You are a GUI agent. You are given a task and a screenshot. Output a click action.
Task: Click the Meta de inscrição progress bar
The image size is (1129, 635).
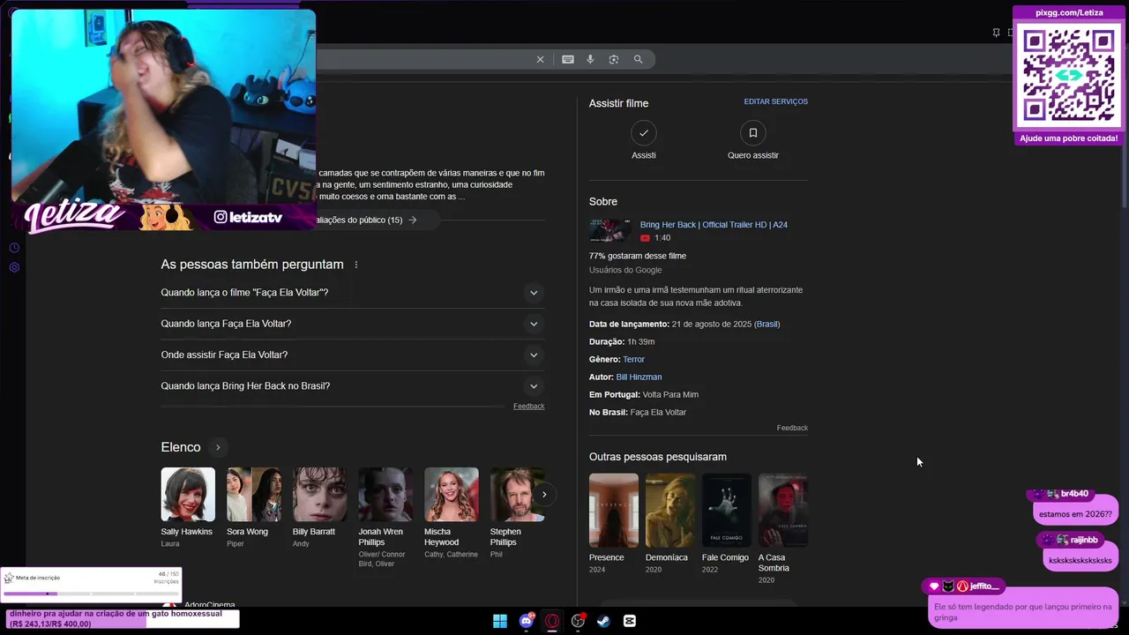[91, 593]
